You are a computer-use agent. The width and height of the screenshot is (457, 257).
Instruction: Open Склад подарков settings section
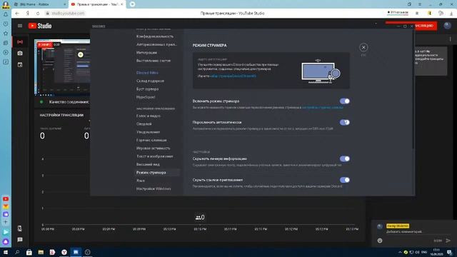(150, 81)
